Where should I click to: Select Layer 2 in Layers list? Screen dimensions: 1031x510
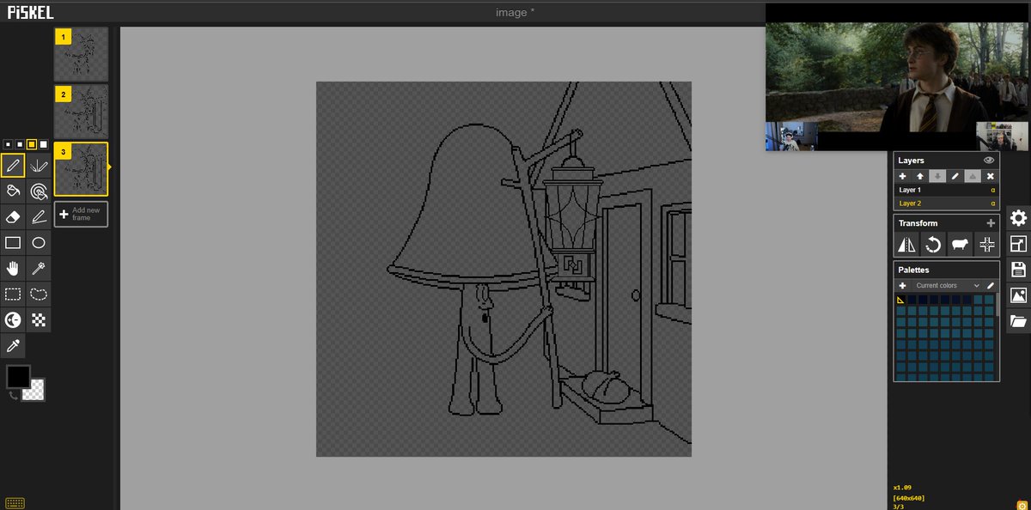[947, 203]
